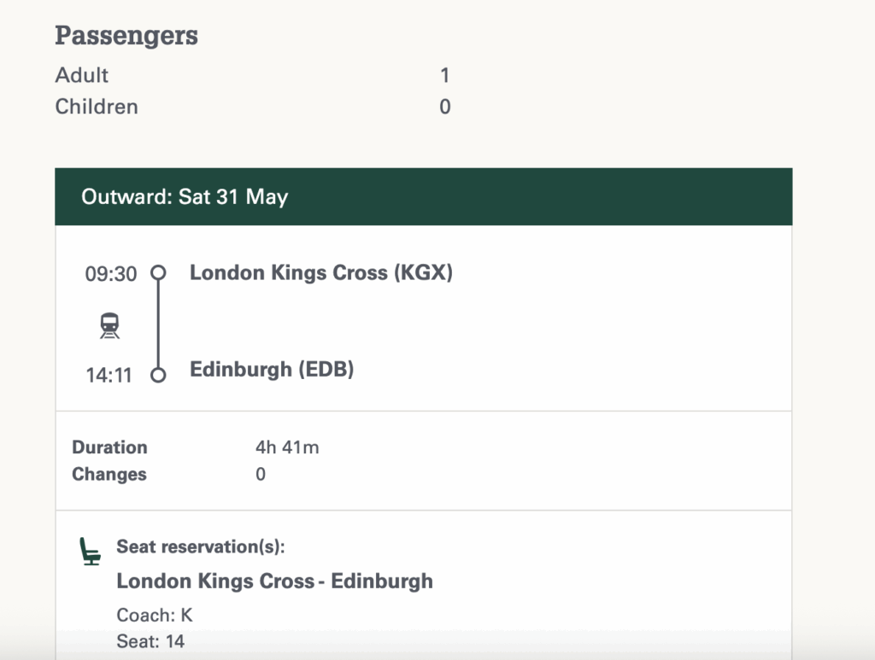Viewport: 875px width, 660px height.
Task: Select Edinburgh (EDB) station name
Action: (x=272, y=370)
